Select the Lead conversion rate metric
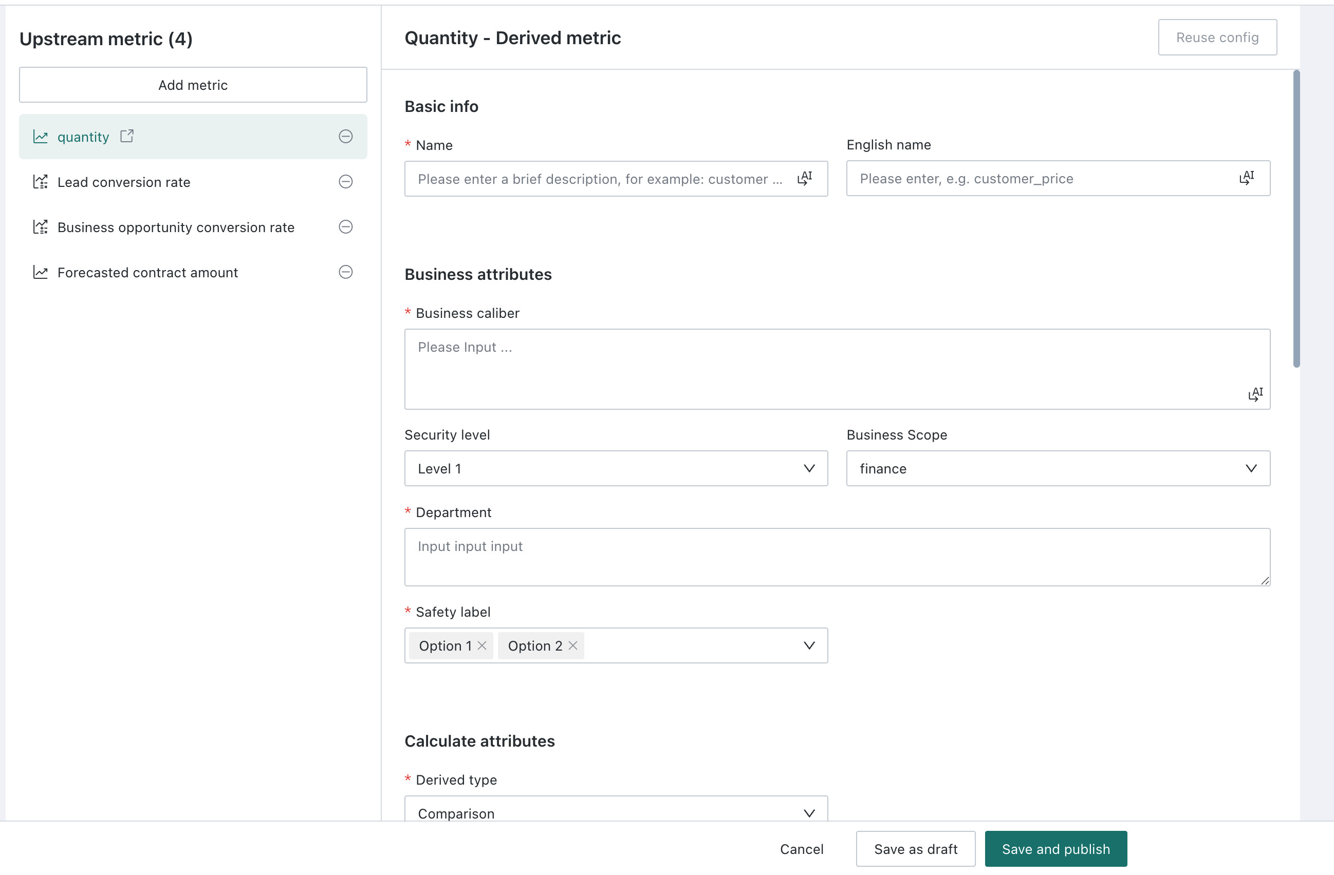1334x875 pixels. tap(193, 181)
